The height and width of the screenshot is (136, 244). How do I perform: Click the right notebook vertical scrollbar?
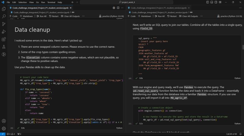243,47
